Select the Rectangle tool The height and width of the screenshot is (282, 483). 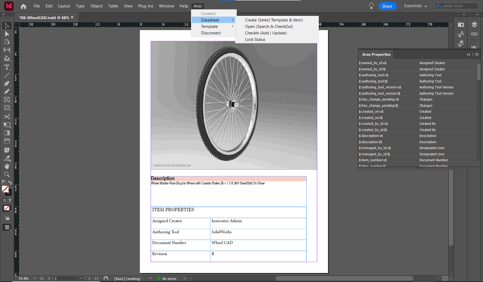click(7, 108)
